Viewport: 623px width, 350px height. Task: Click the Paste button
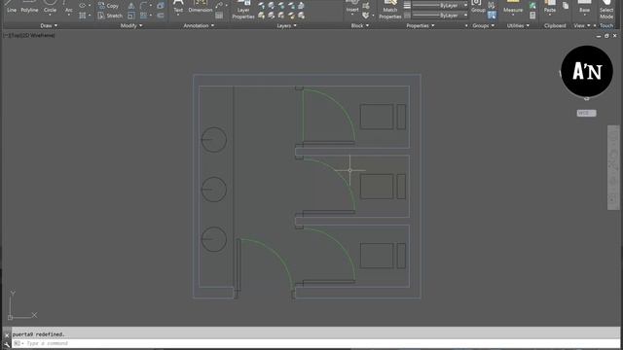pos(550,7)
